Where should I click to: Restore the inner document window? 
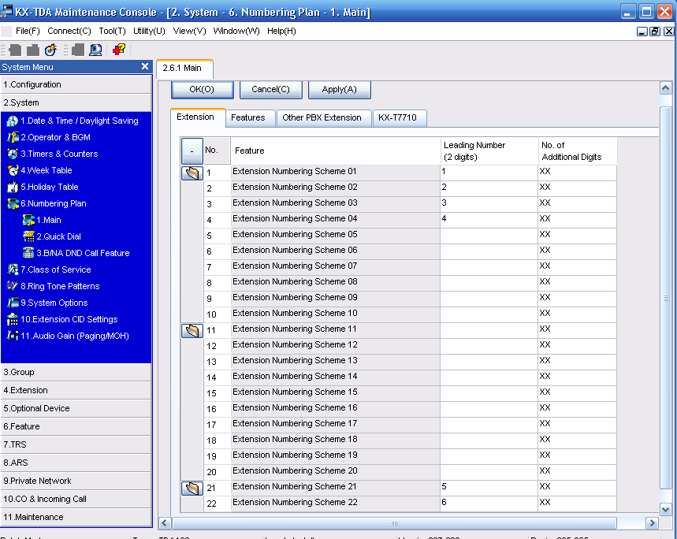(655, 32)
